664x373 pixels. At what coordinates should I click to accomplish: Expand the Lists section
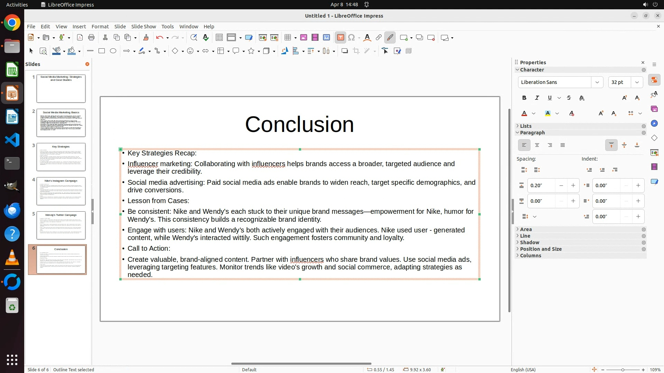525,126
